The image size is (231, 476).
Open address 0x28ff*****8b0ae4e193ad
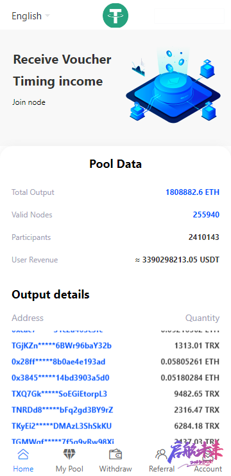coord(58,362)
